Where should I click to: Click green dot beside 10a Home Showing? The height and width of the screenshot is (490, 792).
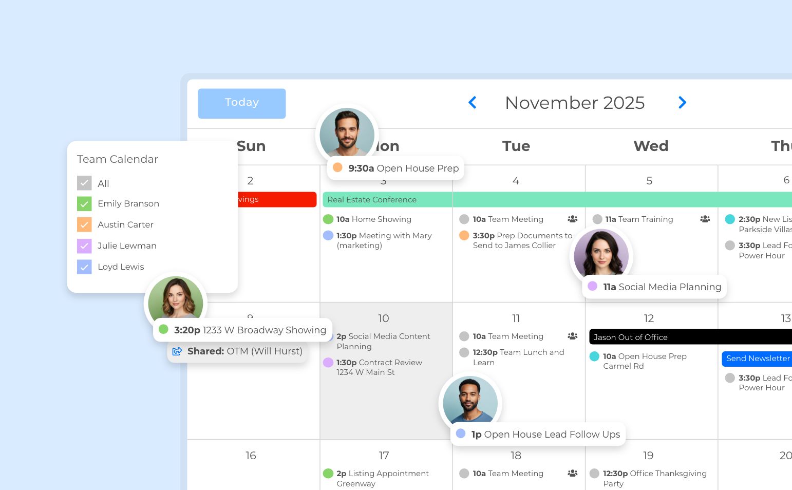[x=328, y=219]
